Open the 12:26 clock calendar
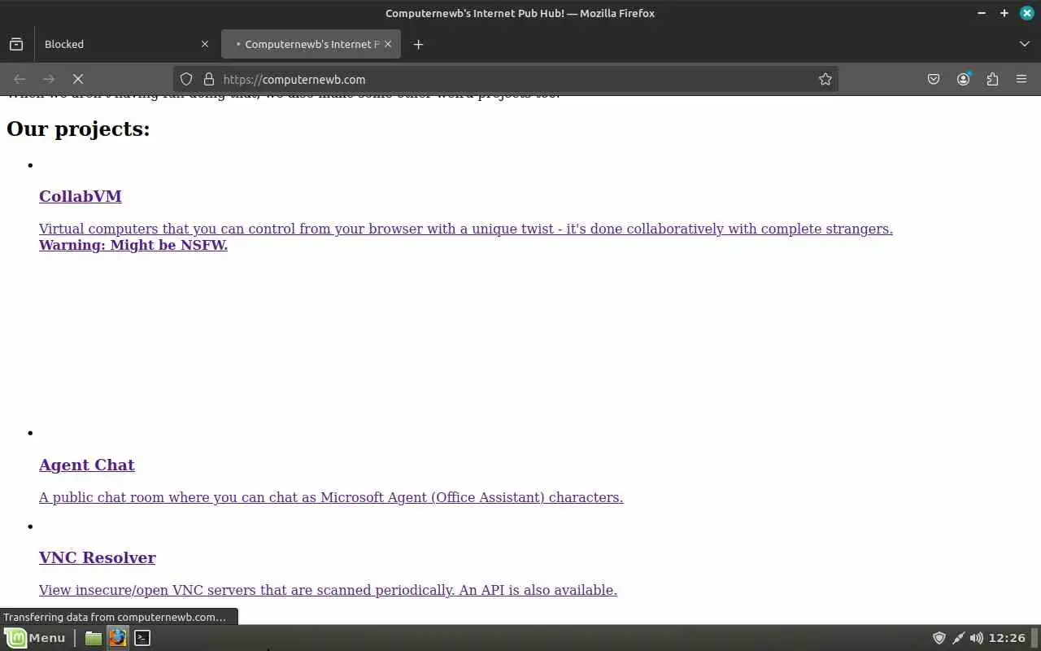This screenshot has width=1041, height=651. (x=1008, y=638)
